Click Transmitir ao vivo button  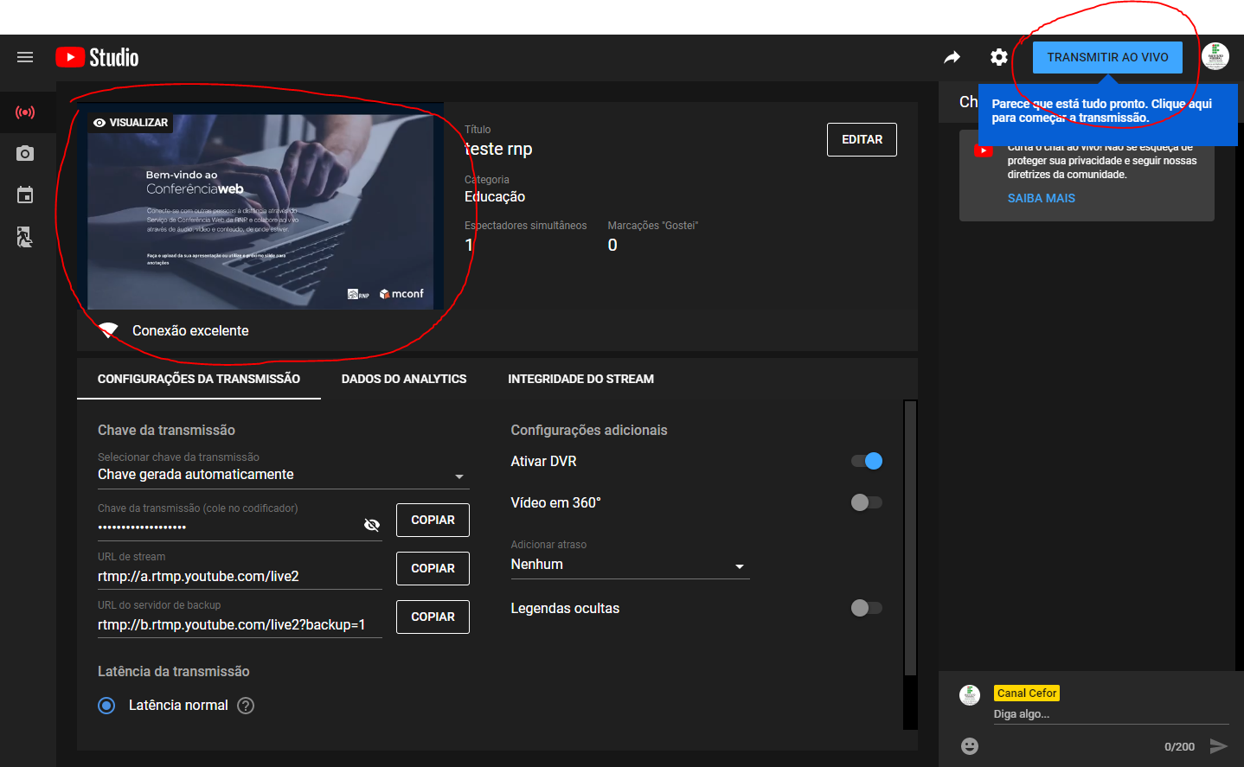coord(1107,57)
